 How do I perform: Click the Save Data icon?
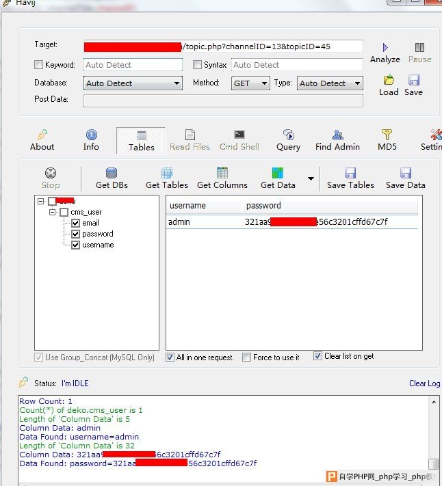pyautogui.click(x=406, y=173)
